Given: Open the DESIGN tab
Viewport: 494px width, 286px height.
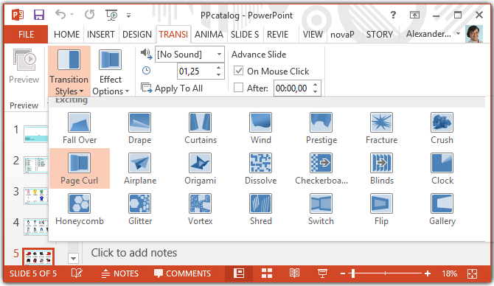Looking at the screenshot, I should (136, 35).
